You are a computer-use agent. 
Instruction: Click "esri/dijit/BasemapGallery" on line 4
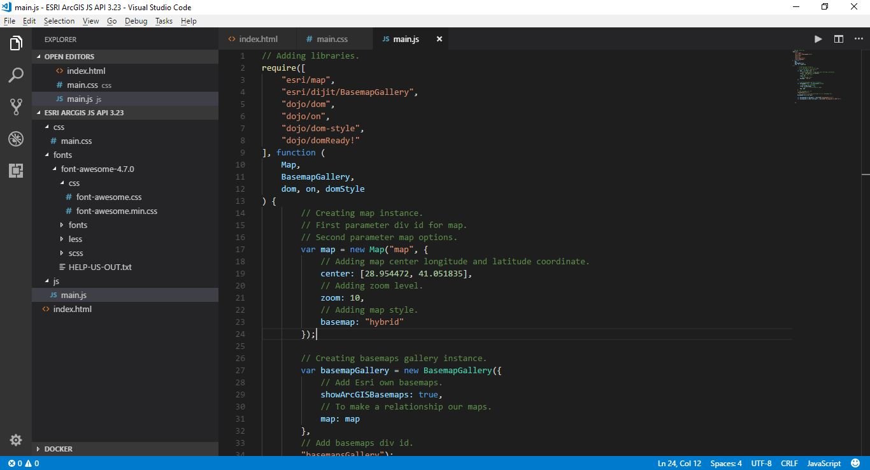pyautogui.click(x=347, y=92)
